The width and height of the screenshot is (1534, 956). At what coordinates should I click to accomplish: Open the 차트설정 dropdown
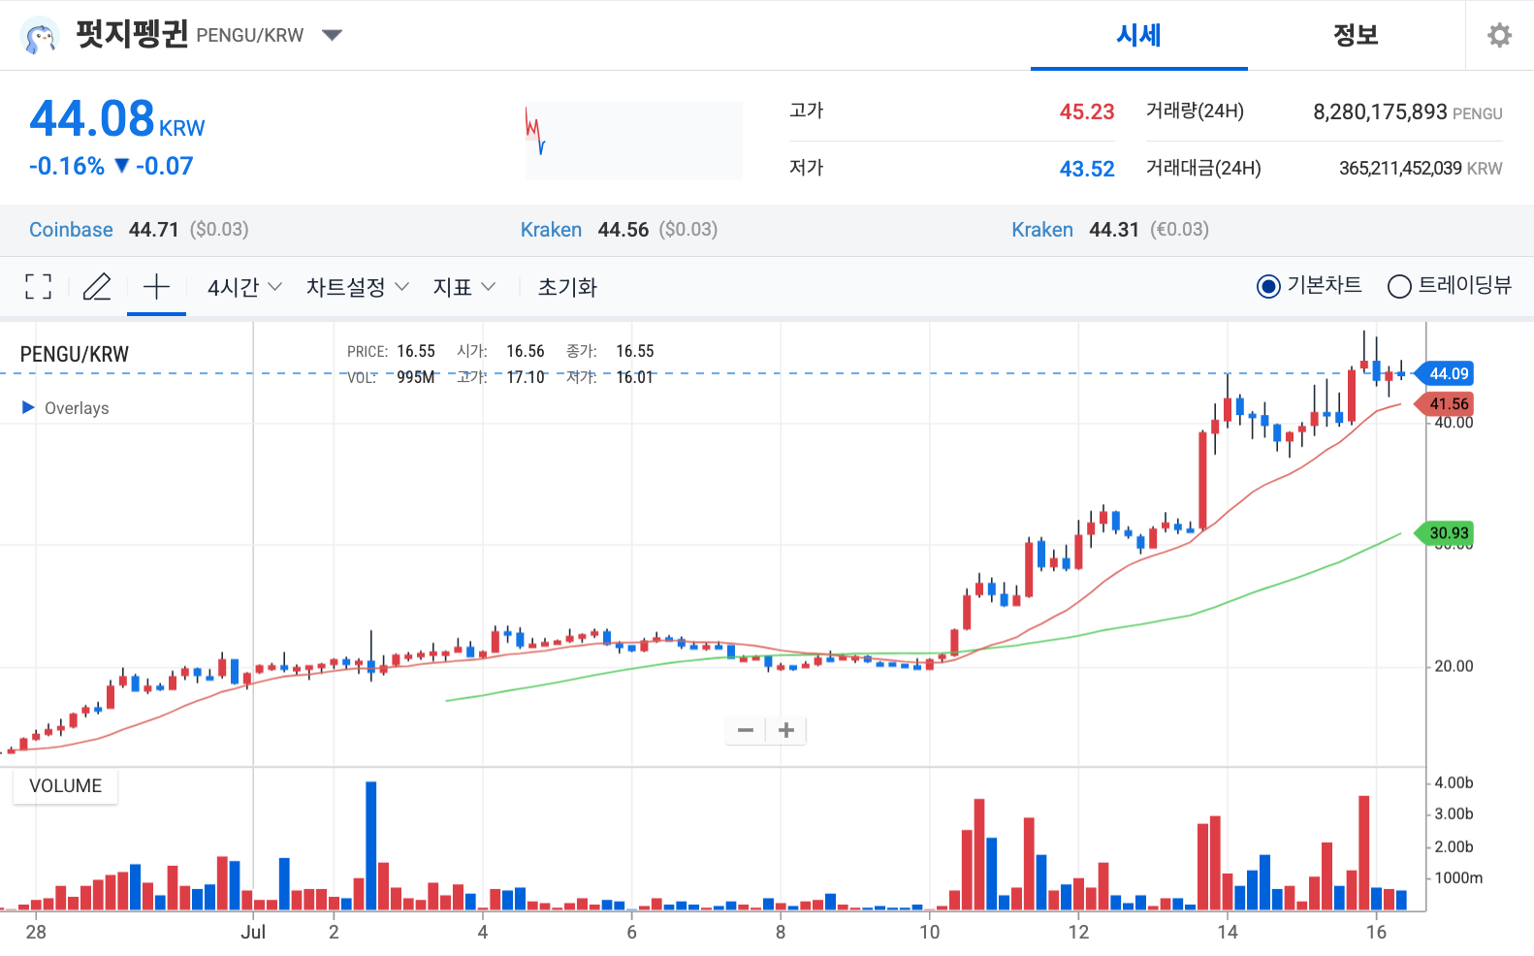pyautogui.click(x=357, y=287)
